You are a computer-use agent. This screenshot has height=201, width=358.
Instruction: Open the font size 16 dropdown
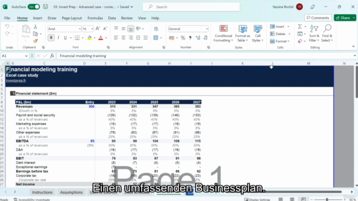click(92, 29)
